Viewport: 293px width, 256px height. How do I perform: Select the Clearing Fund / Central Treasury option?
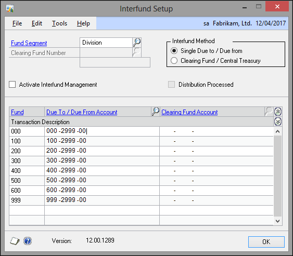tap(174, 61)
